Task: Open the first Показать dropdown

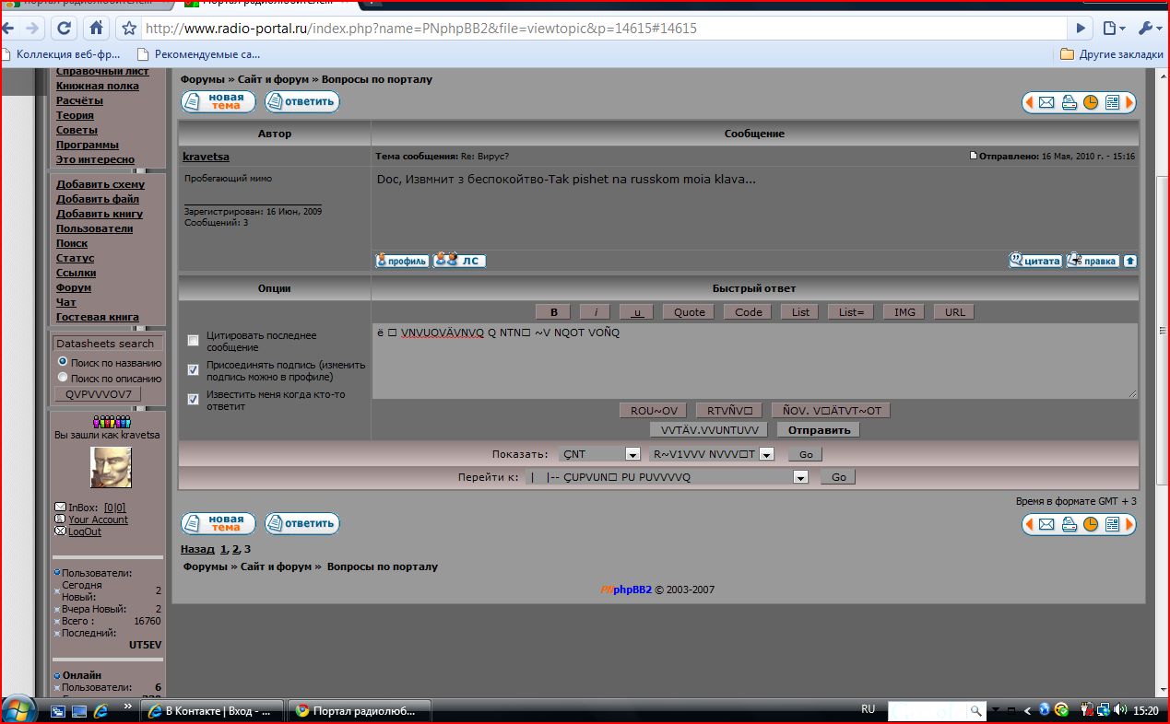Action: (x=632, y=454)
